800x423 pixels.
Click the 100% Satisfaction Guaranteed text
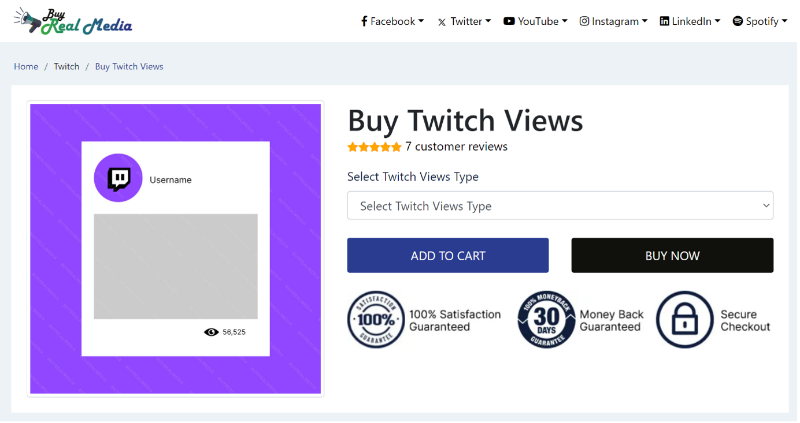coord(455,320)
